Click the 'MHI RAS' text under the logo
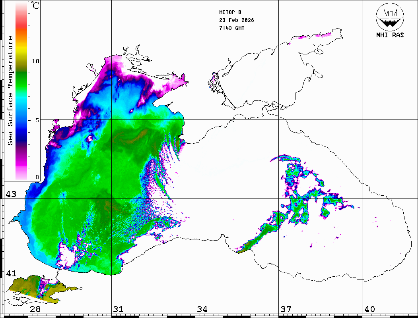418x318 pixels. (390, 35)
